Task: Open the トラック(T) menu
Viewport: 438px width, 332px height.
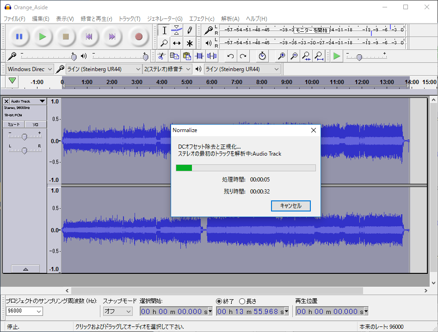Action: tap(130, 18)
